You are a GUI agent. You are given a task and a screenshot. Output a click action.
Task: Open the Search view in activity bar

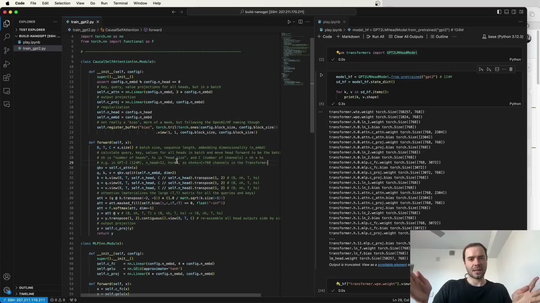pos(7,37)
